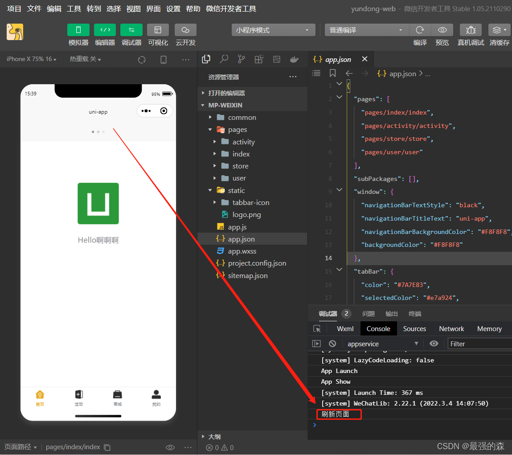Select the Source Control branch icon
This screenshot has width=512, height=455.
tap(242, 59)
